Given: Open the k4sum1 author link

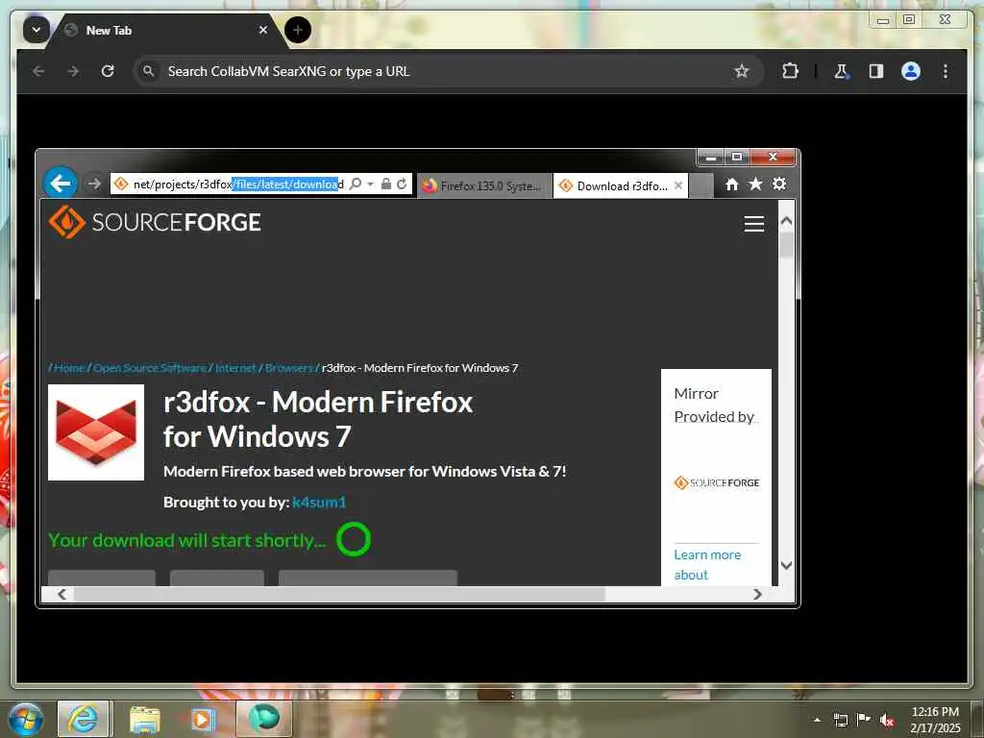Looking at the screenshot, I should 319,502.
